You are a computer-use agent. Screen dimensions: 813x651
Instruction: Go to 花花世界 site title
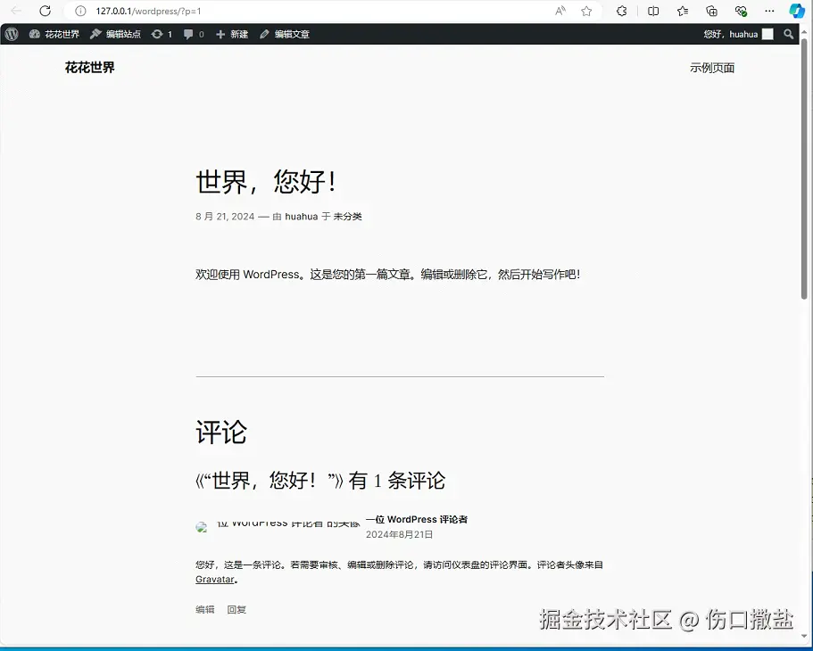pos(90,68)
